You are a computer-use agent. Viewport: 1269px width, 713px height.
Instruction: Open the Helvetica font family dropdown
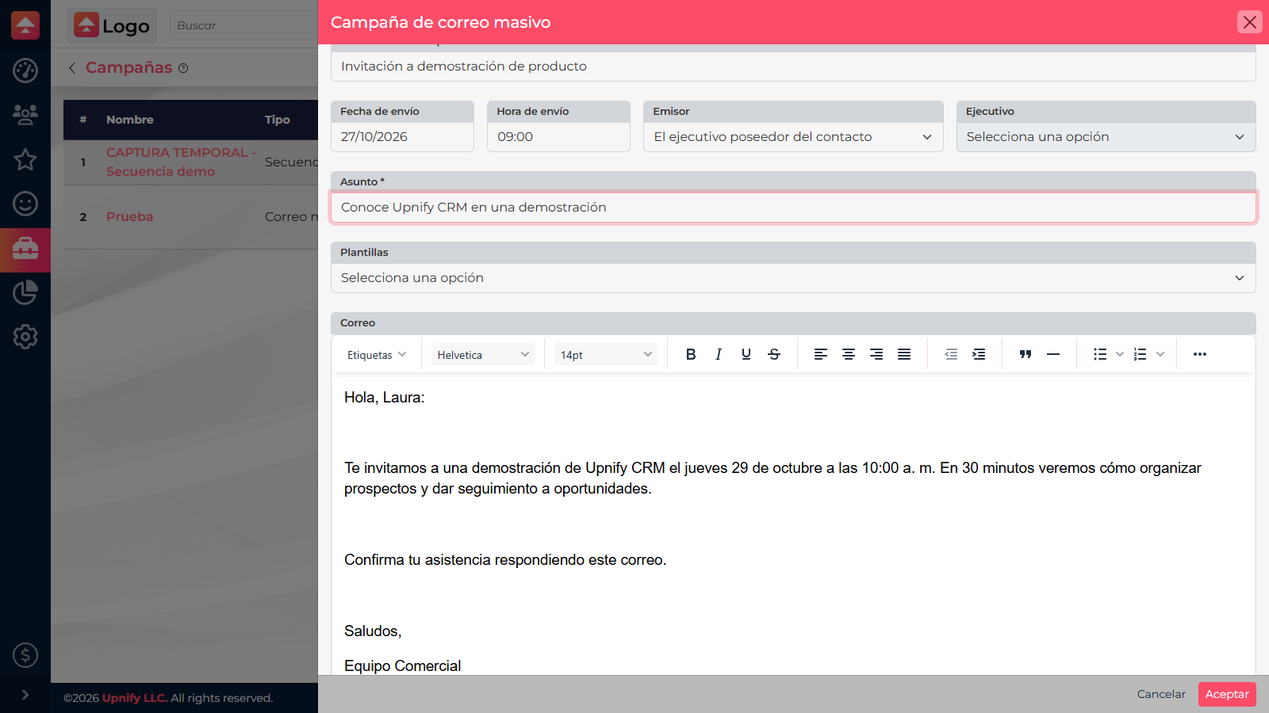(483, 355)
